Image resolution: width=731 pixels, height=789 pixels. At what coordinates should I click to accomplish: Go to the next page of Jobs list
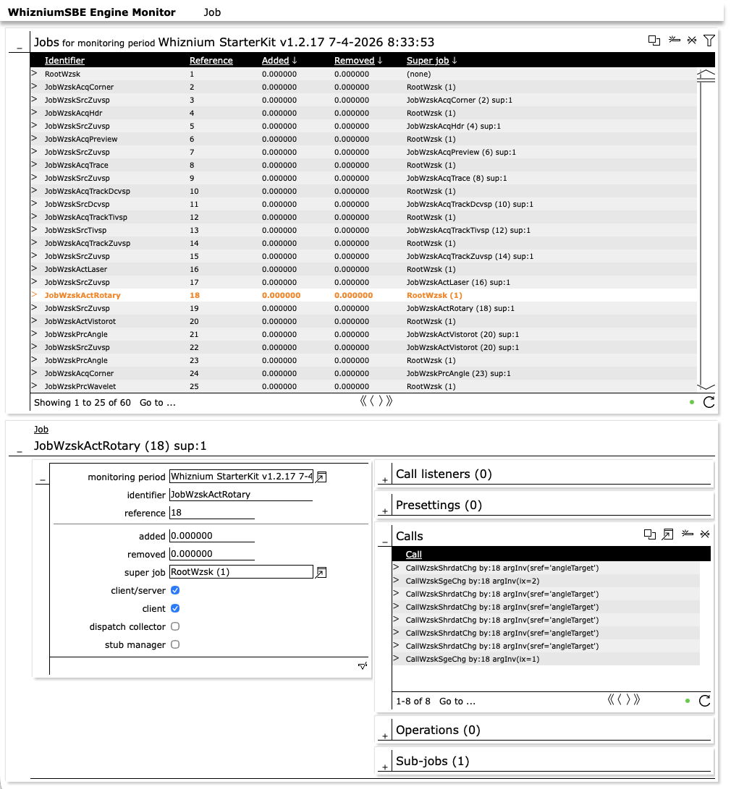381,401
